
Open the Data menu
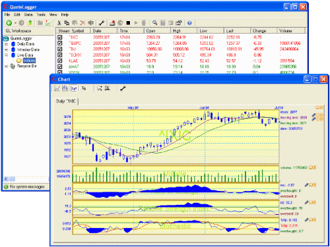pyautogui.click(x=28, y=14)
